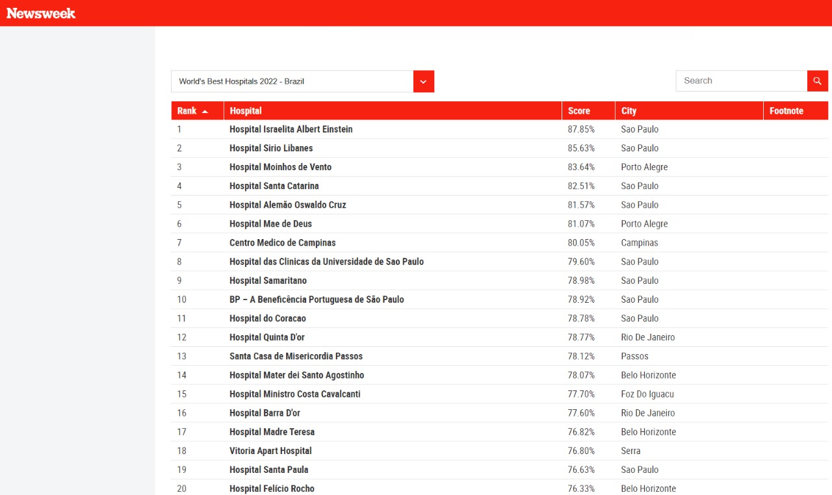The width and height of the screenshot is (832, 495).
Task: Sort by the Footnote column header
Action: pos(796,110)
